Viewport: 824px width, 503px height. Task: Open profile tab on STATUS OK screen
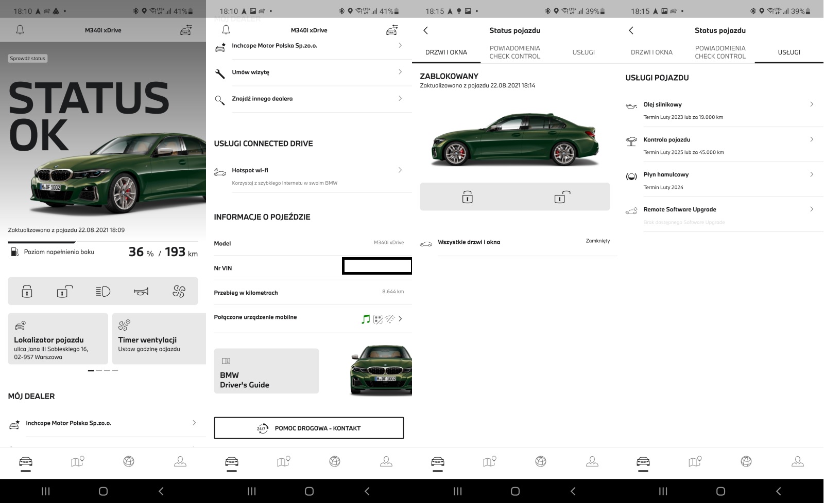click(x=180, y=461)
